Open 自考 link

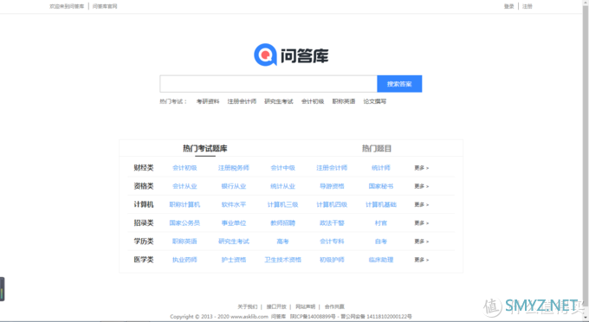click(x=381, y=241)
